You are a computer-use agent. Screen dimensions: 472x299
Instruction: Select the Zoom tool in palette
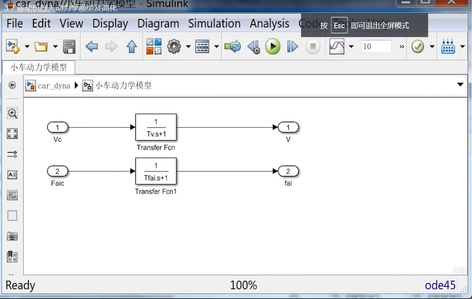pyautogui.click(x=12, y=113)
